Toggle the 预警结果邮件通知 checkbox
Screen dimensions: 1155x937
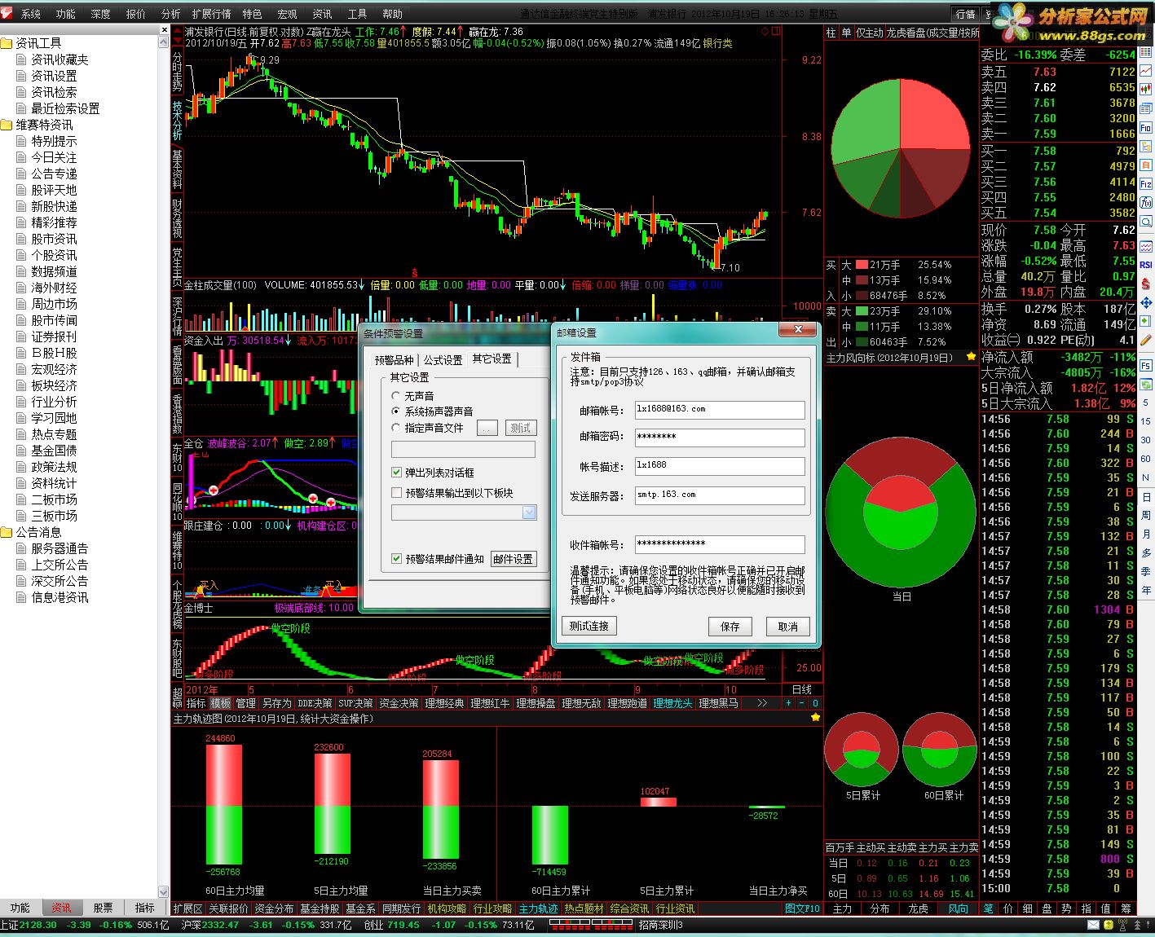[397, 559]
